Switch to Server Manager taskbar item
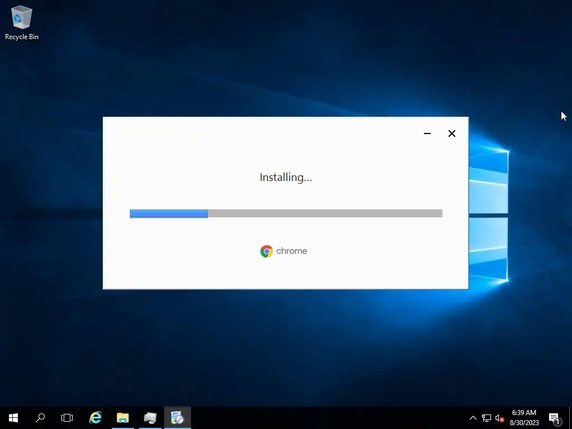 pyautogui.click(x=150, y=418)
